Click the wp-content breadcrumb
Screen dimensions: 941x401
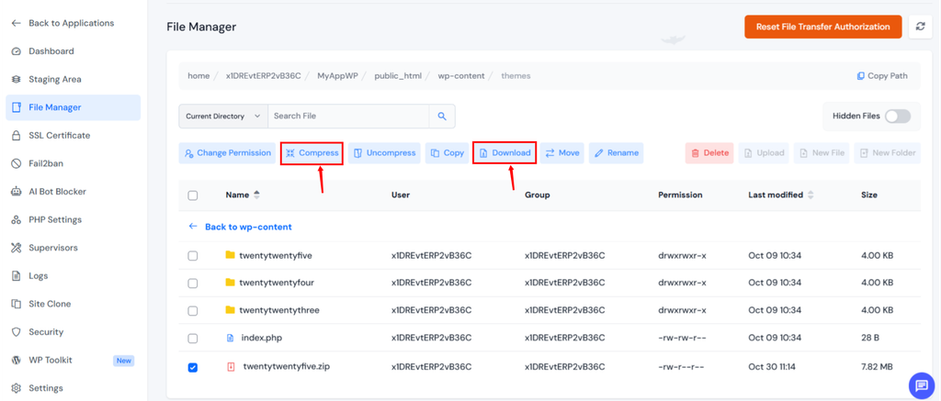click(x=461, y=76)
